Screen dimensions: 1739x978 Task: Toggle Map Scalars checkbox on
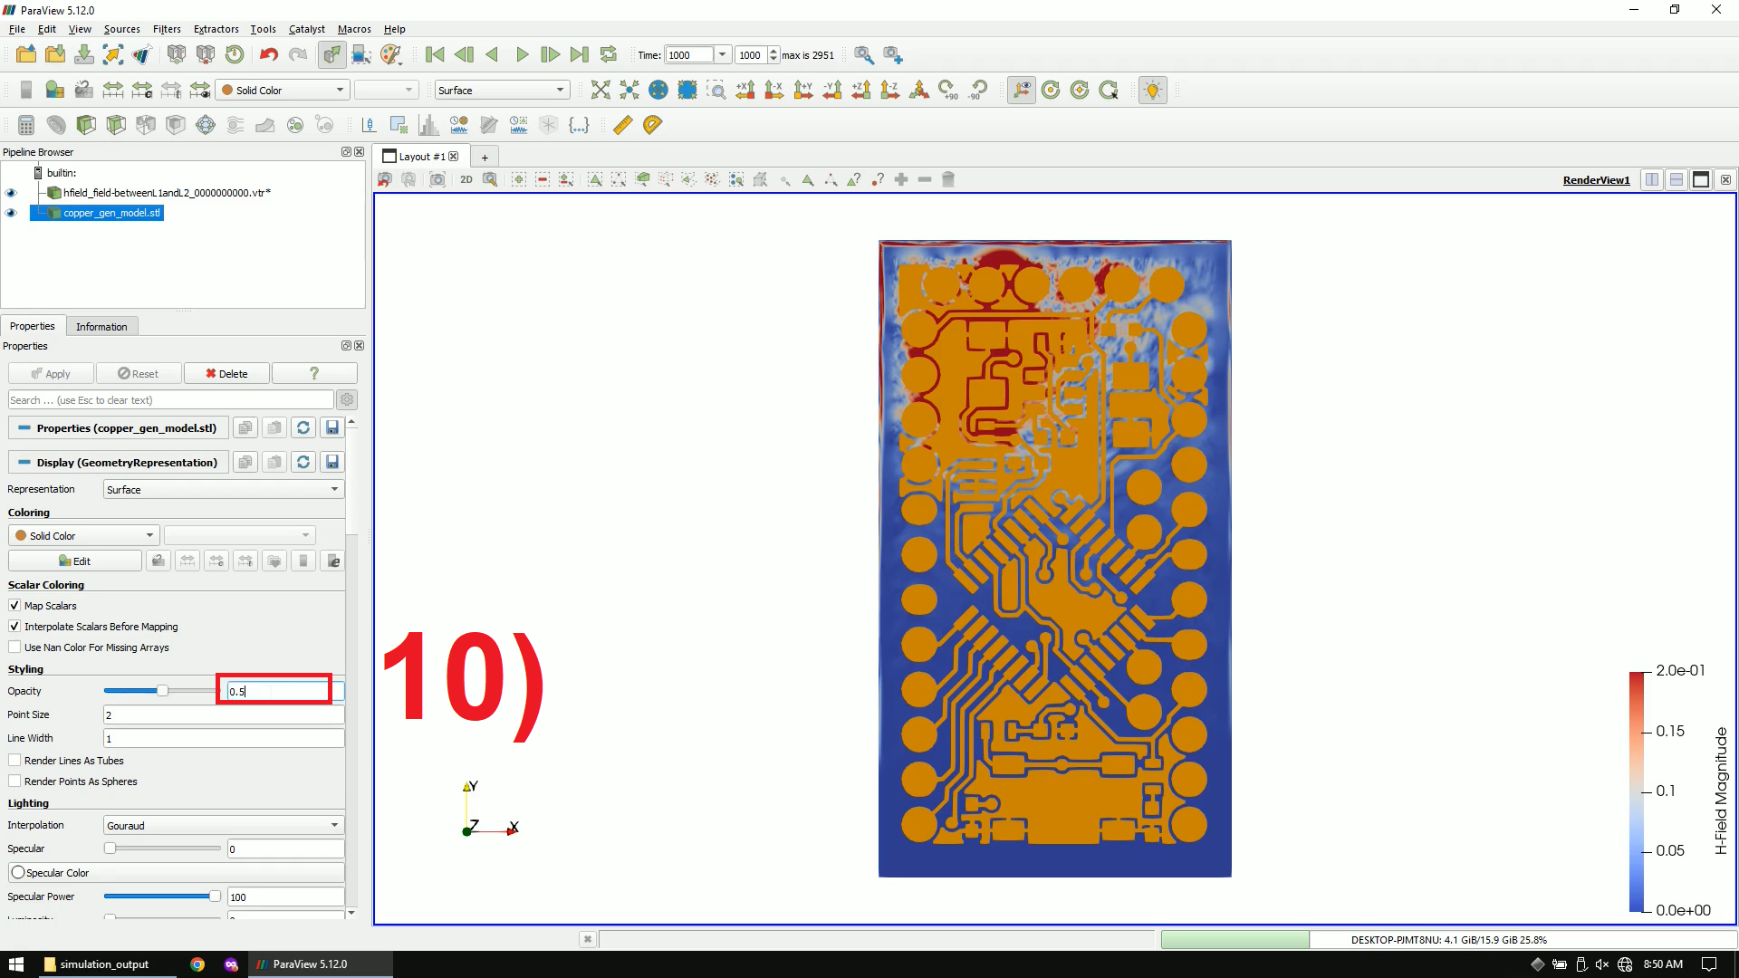(15, 604)
